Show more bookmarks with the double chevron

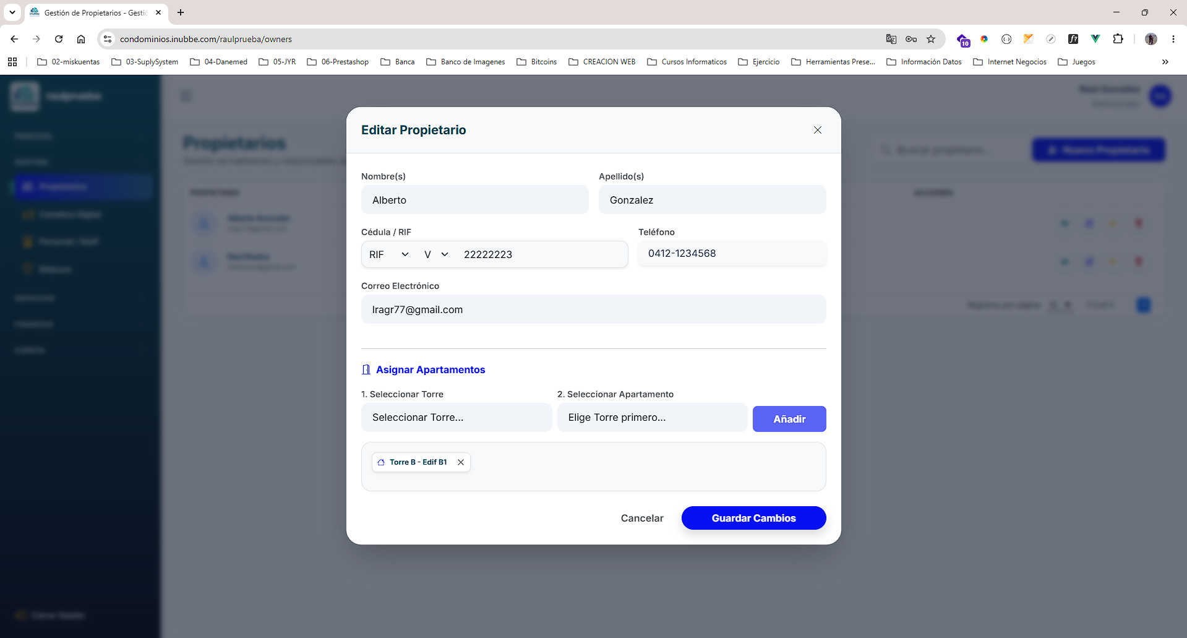pos(1165,62)
